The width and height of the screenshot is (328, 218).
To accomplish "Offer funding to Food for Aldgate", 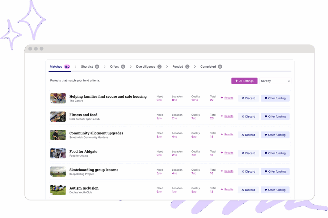I will point(275,153).
